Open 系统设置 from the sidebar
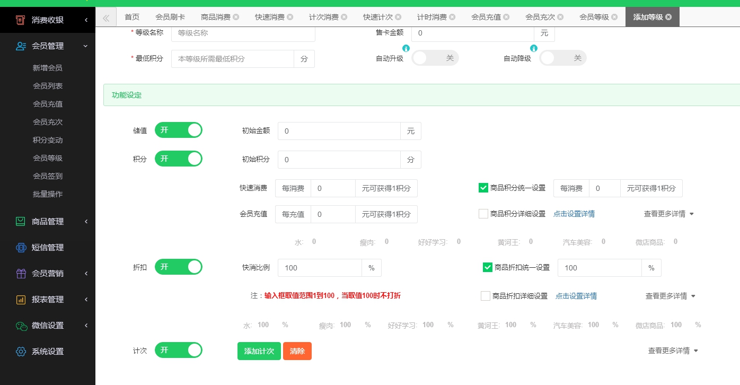 coord(20,351)
